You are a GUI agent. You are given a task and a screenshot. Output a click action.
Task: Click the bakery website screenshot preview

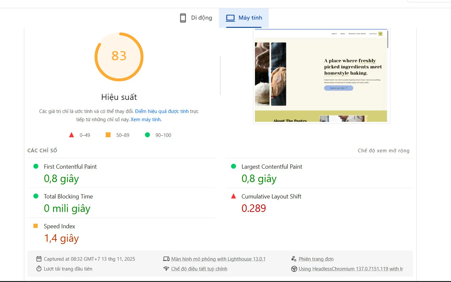tap(321, 75)
